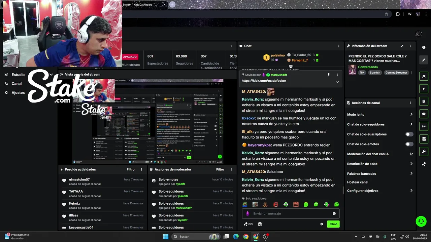Open Windows Start menu
The image size is (431, 242).
click(166, 237)
